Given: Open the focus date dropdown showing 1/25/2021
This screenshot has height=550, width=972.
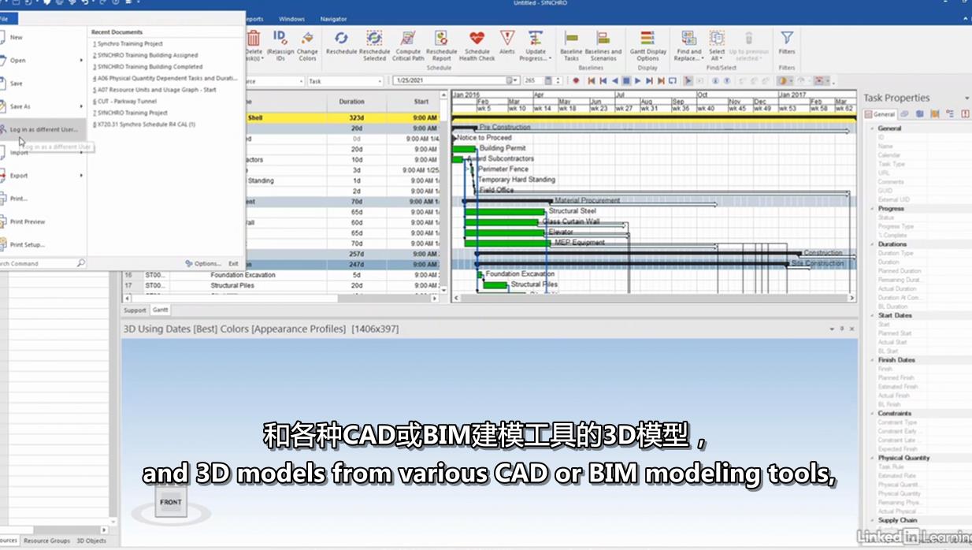Looking at the screenshot, I should point(516,80).
